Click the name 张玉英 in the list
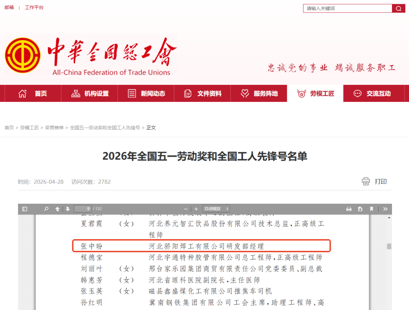This screenshot has height=310, width=409. coord(92,291)
